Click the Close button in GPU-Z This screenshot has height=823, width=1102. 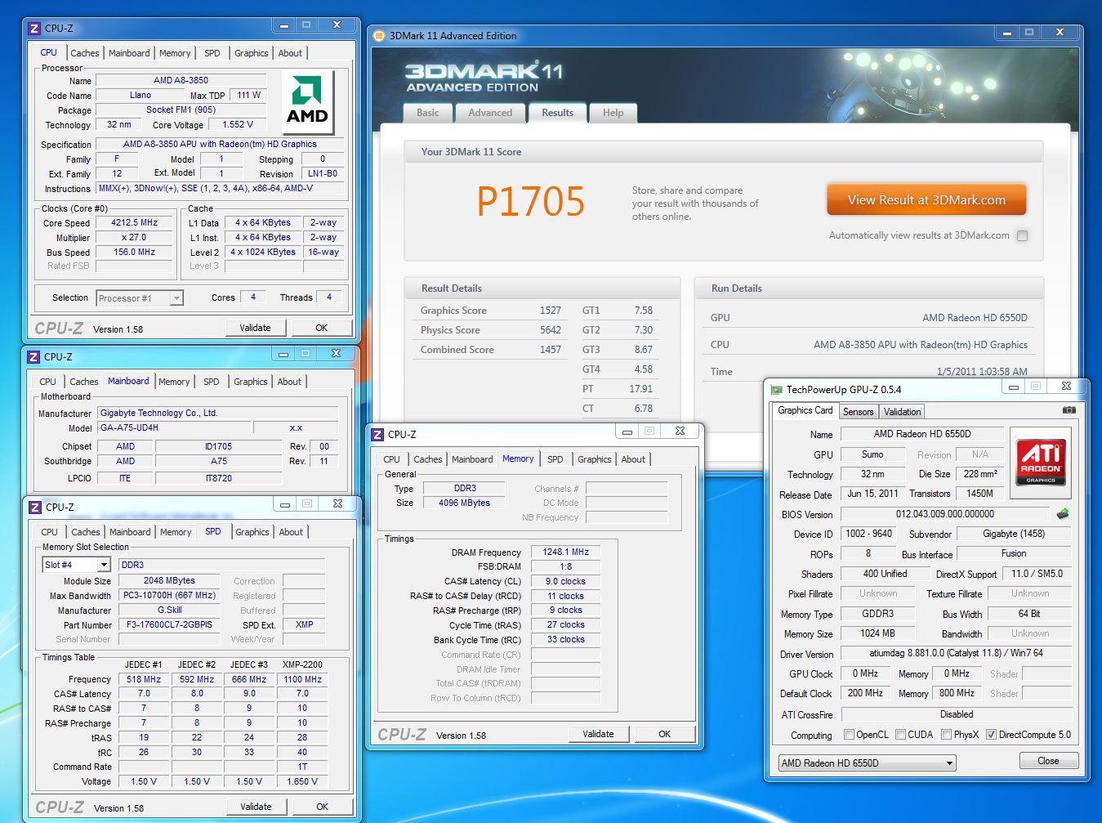[1048, 761]
